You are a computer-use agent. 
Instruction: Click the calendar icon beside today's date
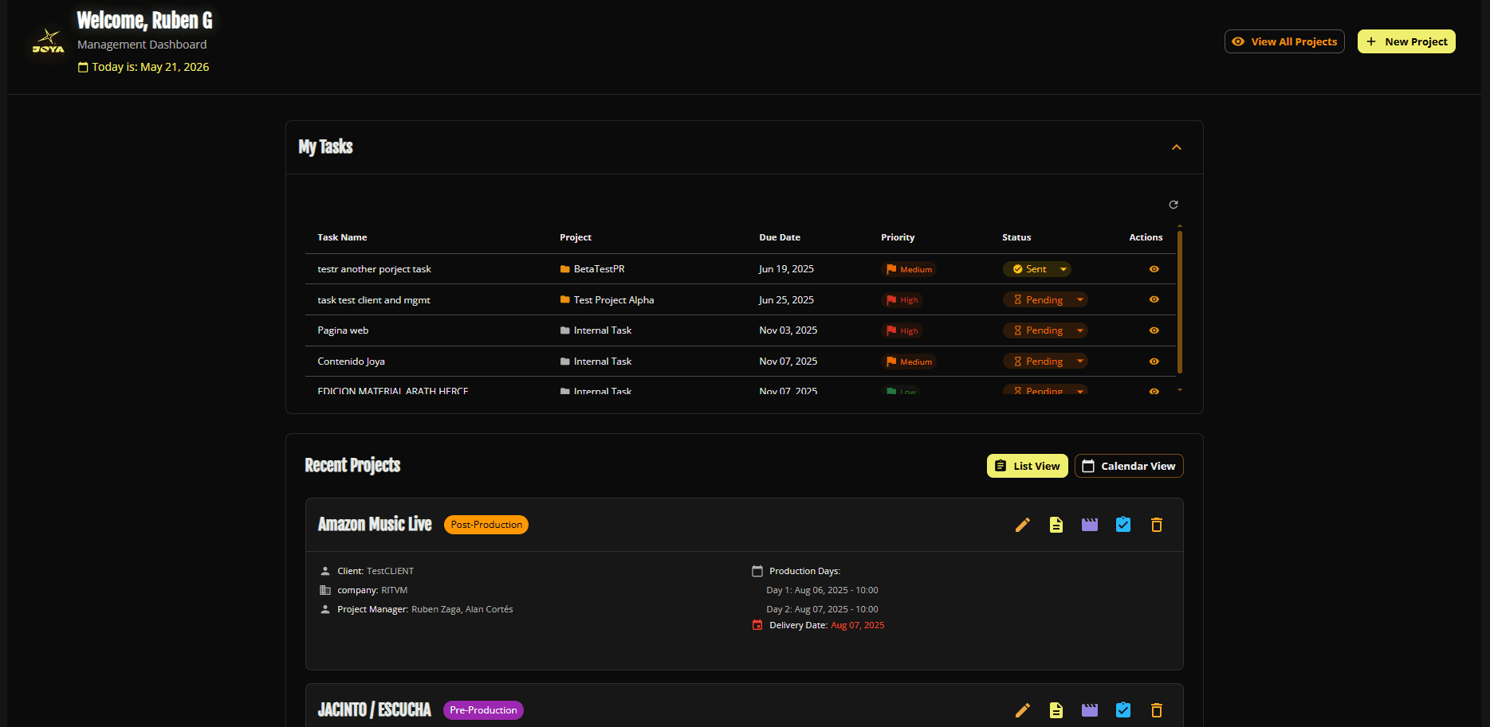point(83,67)
